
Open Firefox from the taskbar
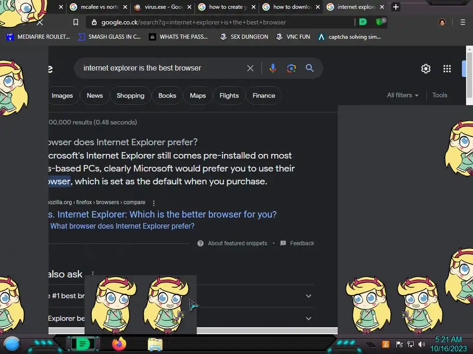[119, 344]
